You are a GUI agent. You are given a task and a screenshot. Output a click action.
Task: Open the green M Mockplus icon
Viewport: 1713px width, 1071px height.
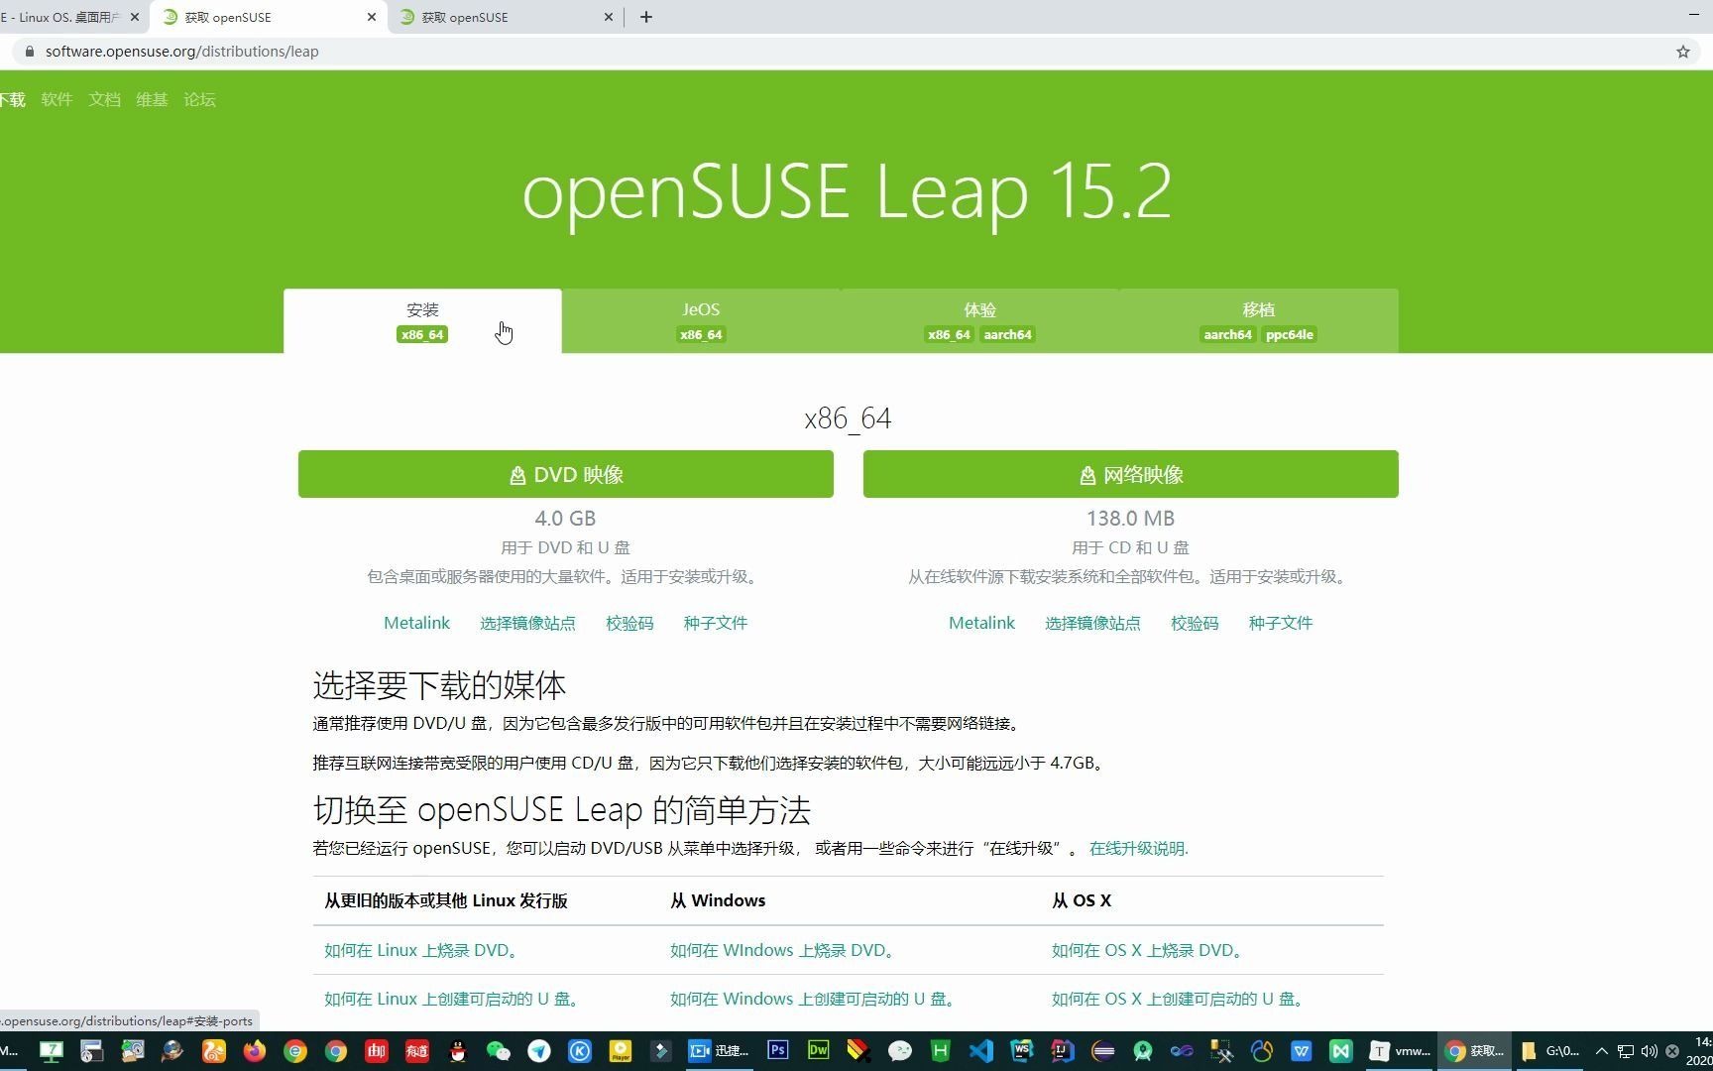pyautogui.click(x=1341, y=1051)
